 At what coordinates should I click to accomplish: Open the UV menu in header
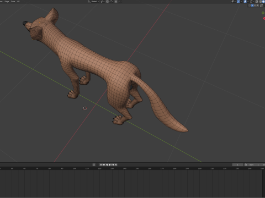point(18,2)
